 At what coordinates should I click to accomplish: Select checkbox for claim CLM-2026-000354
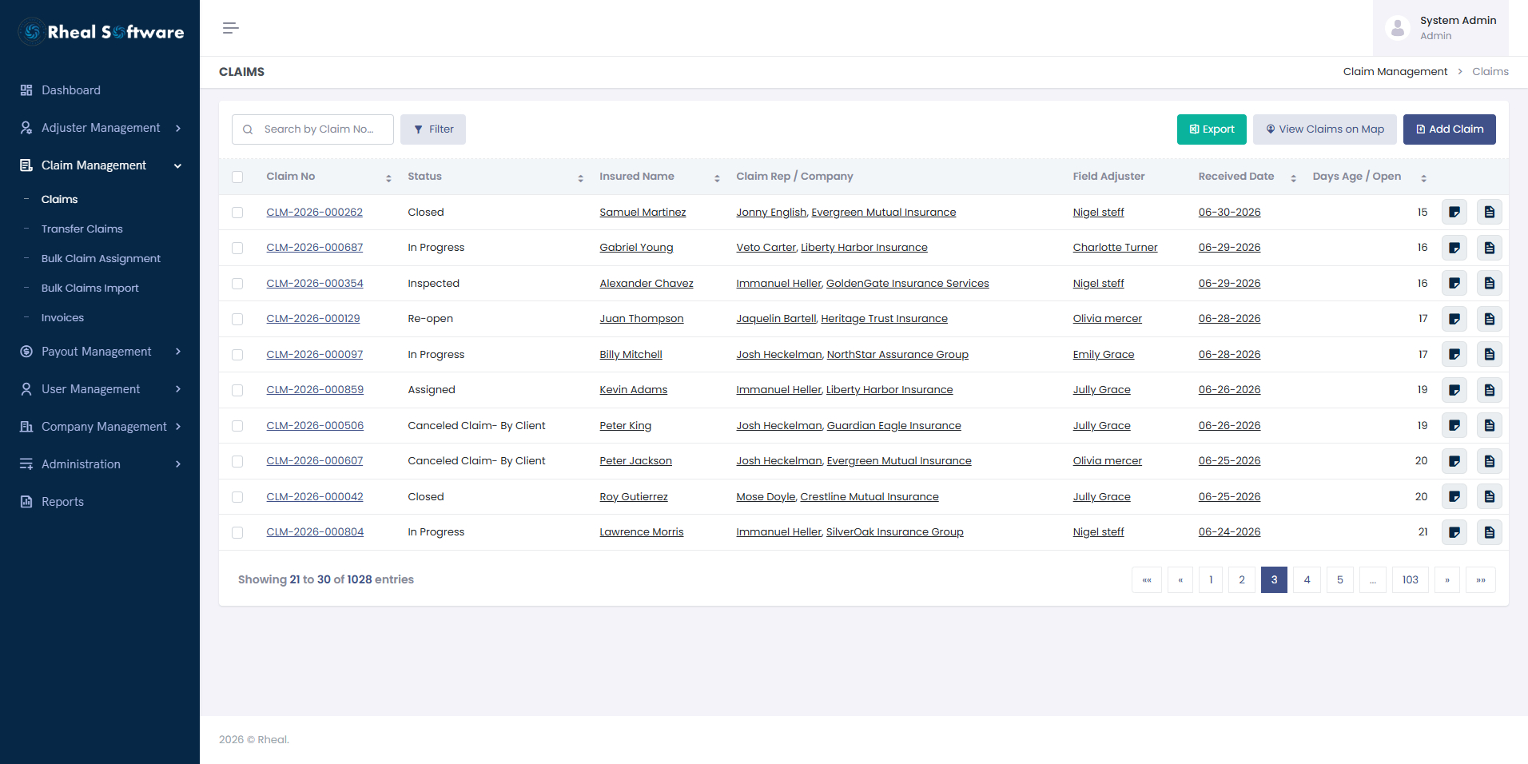click(x=237, y=284)
